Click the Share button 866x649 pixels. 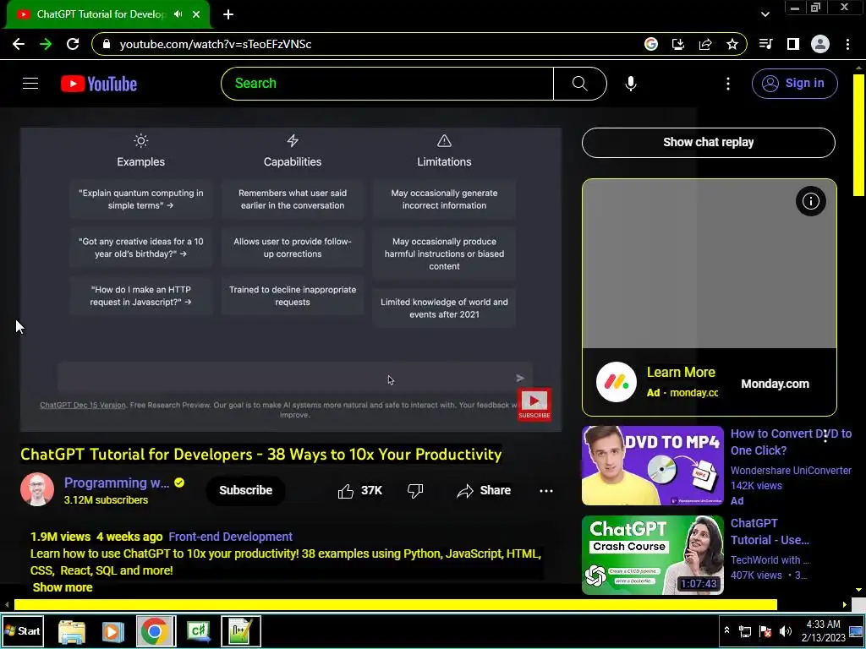coord(484,491)
